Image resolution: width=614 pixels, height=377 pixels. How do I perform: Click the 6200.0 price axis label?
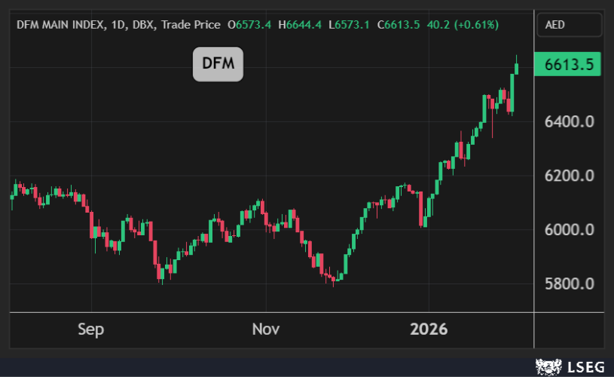coord(570,176)
